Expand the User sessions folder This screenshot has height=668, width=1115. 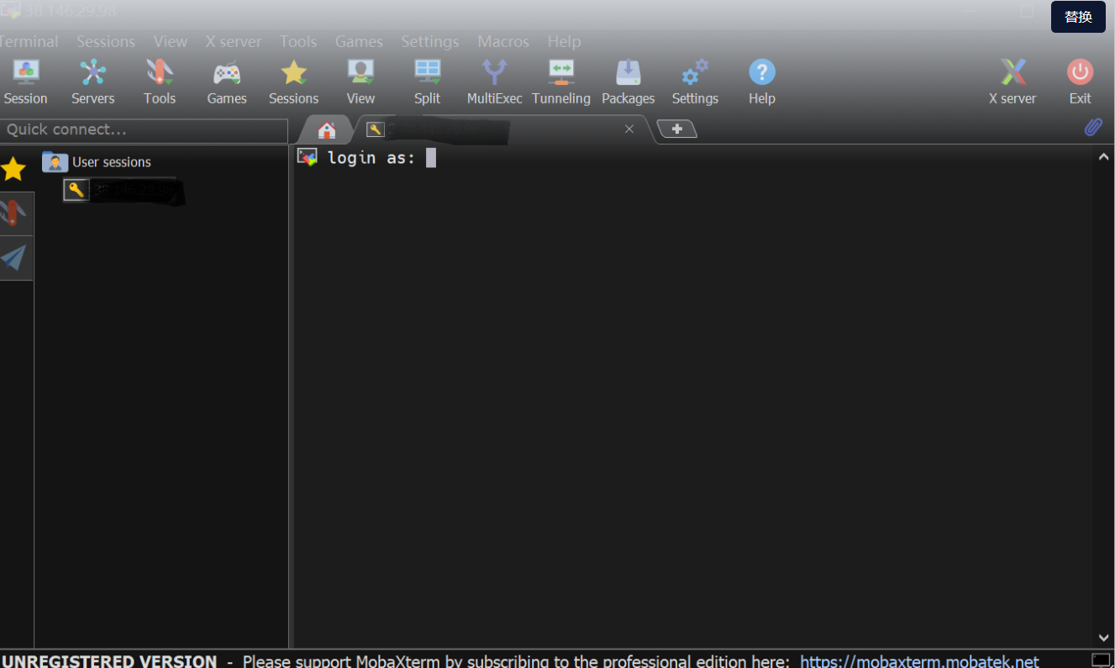pyautogui.click(x=97, y=162)
